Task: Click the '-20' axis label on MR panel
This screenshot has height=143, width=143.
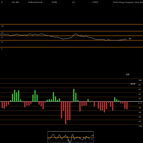Action: (140, 108)
